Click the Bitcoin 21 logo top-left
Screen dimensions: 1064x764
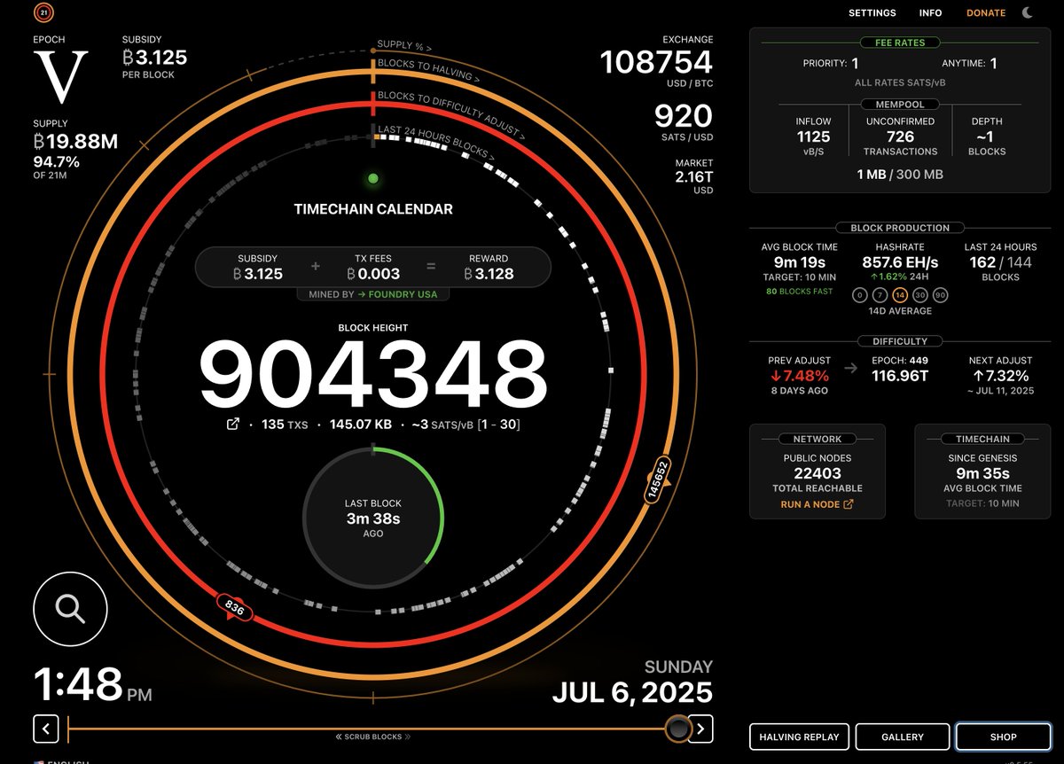(42, 13)
